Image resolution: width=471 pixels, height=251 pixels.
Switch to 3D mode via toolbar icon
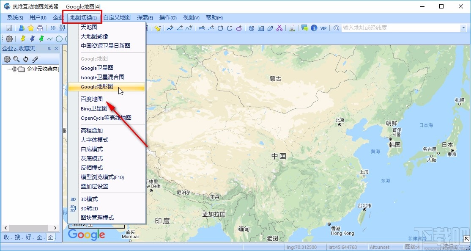pyautogui.click(x=53, y=28)
